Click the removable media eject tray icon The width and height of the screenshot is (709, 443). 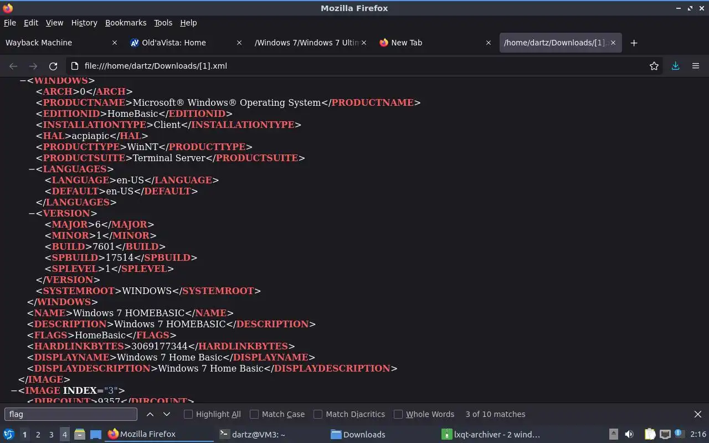[x=613, y=435]
